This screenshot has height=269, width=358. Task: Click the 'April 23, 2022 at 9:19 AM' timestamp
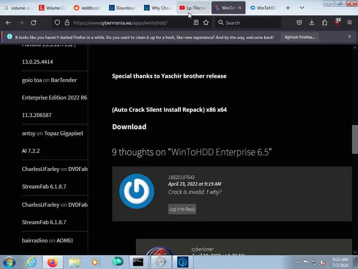click(194, 184)
